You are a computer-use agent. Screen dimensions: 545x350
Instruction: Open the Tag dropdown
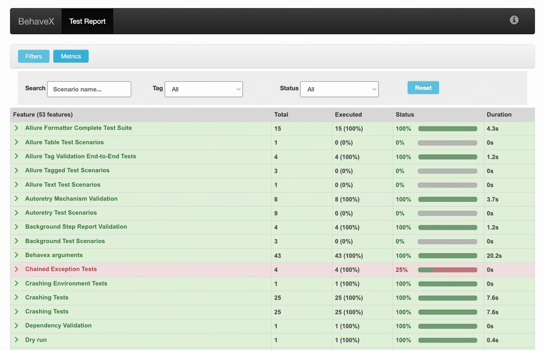click(x=204, y=89)
